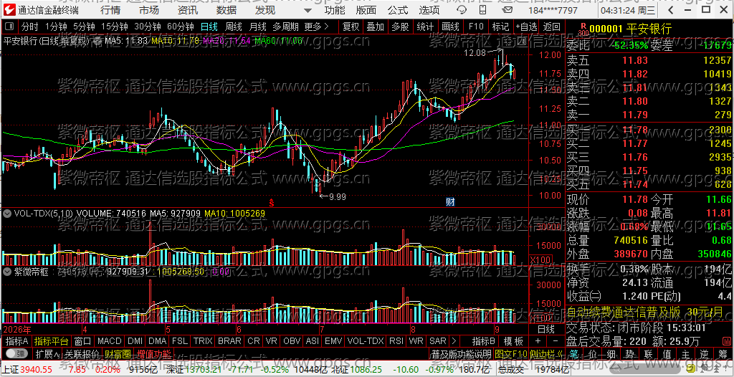The width and height of the screenshot is (734, 377).
Task: Toggle the main chart title circle arrow
Action: pos(97,41)
